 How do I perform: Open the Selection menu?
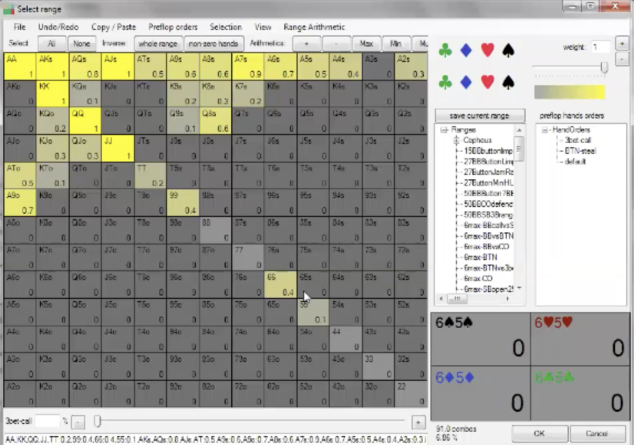click(226, 27)
